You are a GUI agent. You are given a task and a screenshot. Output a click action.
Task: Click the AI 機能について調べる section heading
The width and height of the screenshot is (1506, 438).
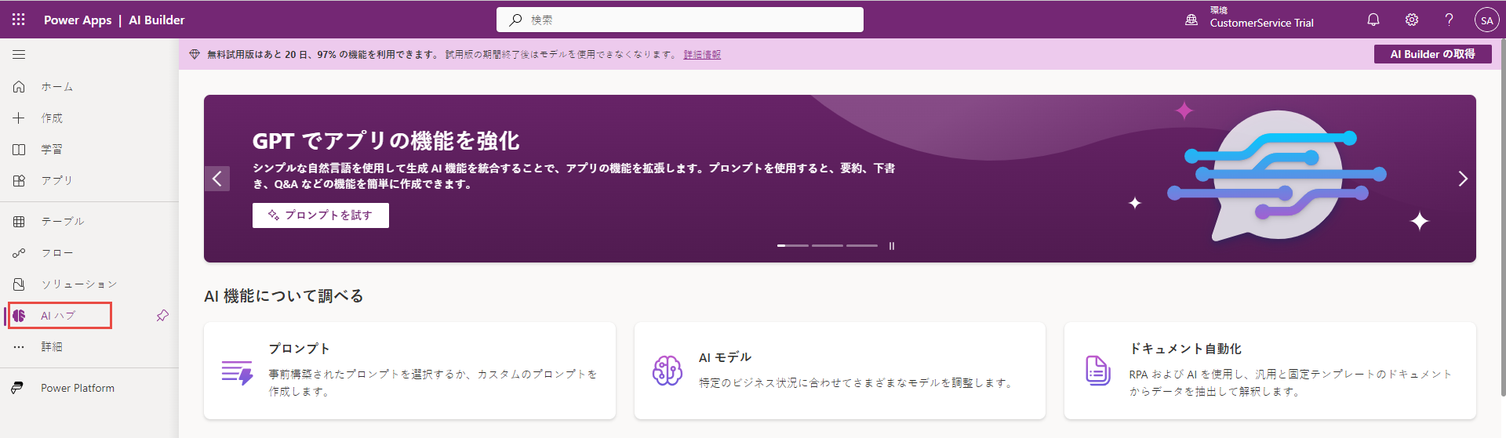(284, 296)
